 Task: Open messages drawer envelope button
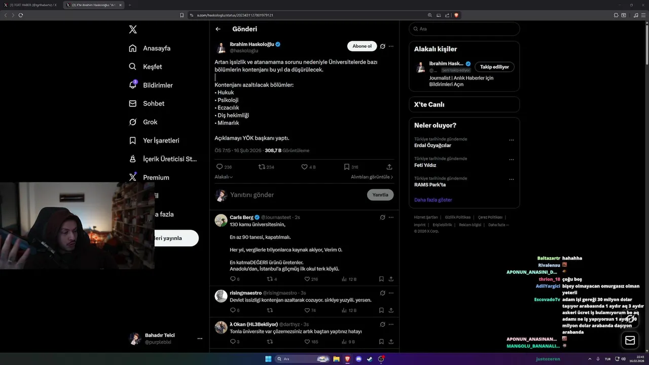pyautogui.click(x=630, y=341)
